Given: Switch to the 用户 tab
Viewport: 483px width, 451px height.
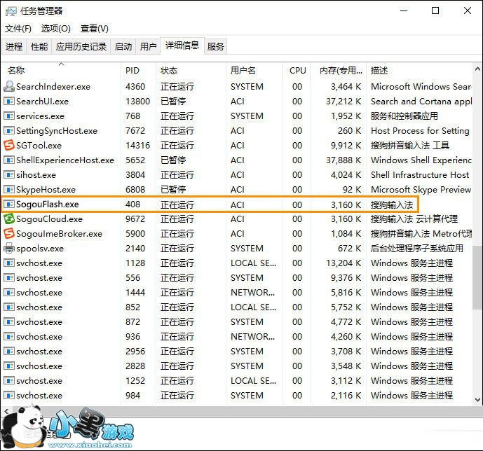Looking at the screenshot, I should pyautogui.click(x=148, y=46).
